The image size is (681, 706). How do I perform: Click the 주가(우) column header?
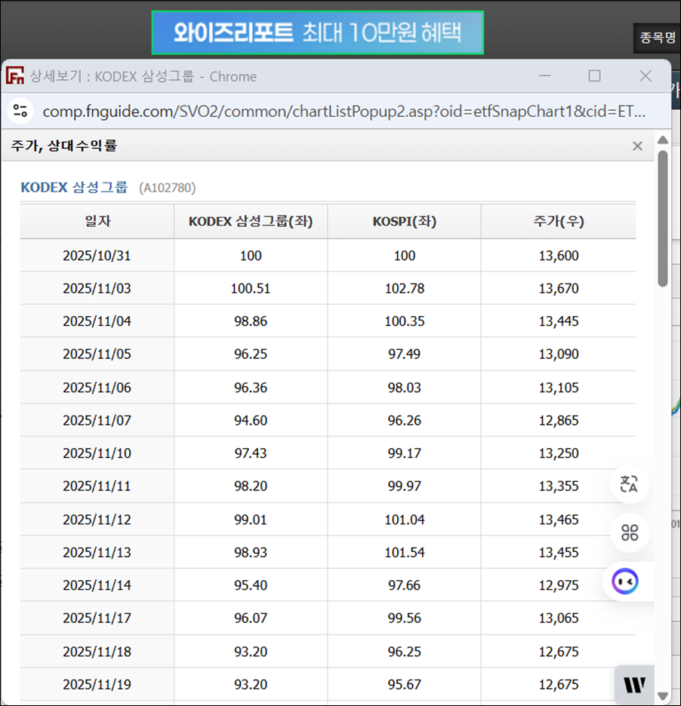[x=559, y=221]
